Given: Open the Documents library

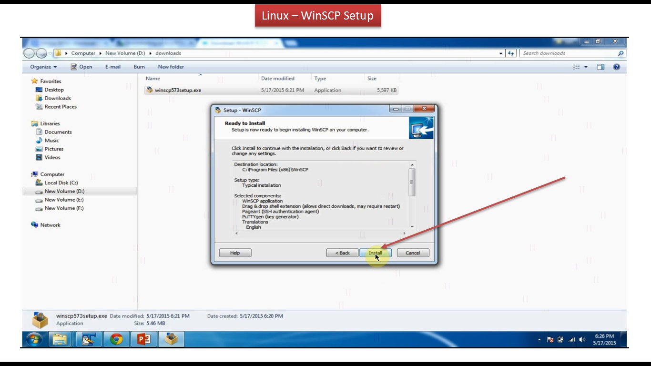Looking at the screenshot, I should [x=58, y=132].
